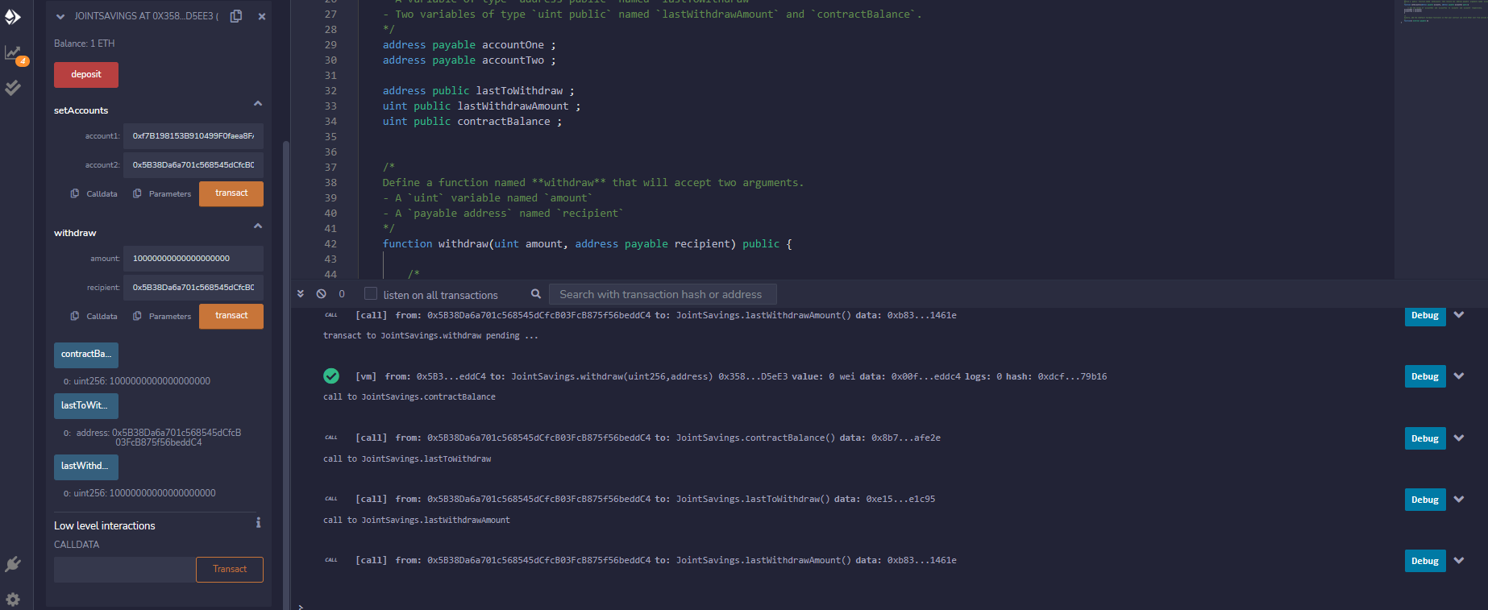
Task: Clear the terminal console icon
Action: [321, 294]
